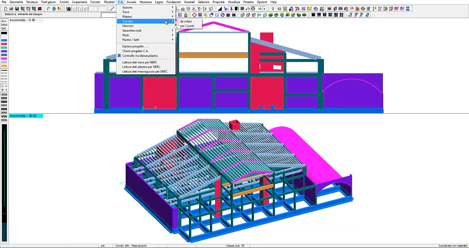
Task: Click the New file icon
Action: [x=6, y=9]
